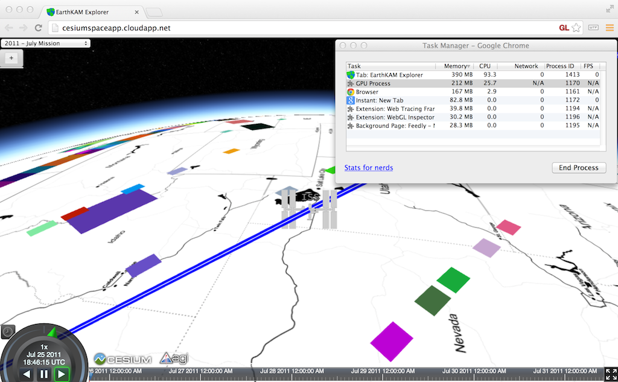The width and height of the screenshot is (618, 382).
Task: Select the red image footprint
Action: pyautogui.click(x=75, y=214)
